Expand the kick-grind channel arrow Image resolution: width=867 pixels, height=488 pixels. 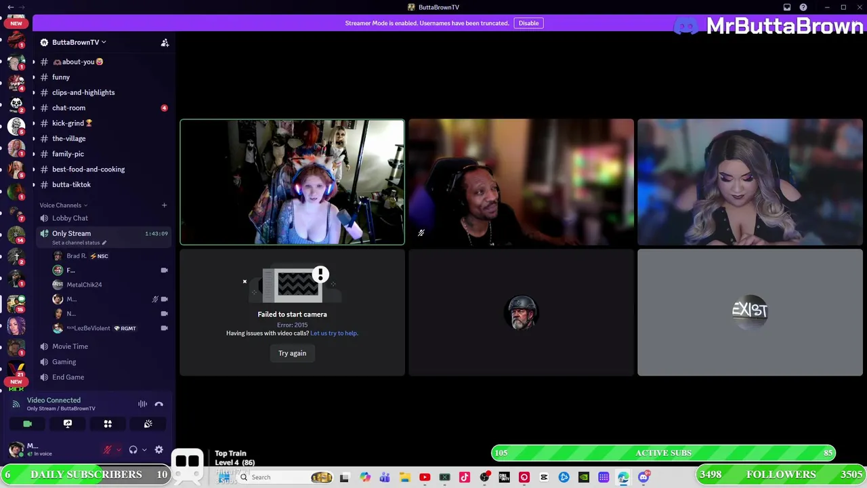(34, 123)
